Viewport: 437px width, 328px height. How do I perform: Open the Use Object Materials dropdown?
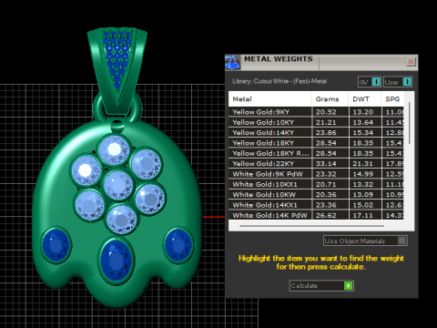pyautogui.click(x=365, y=241)
